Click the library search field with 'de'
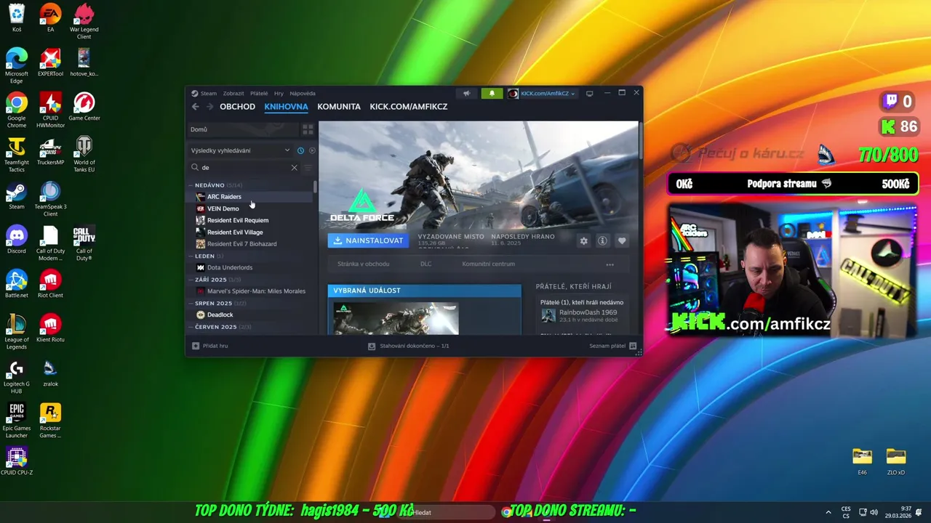This screenshot has width=931, height=523. (x=244, y=168)
